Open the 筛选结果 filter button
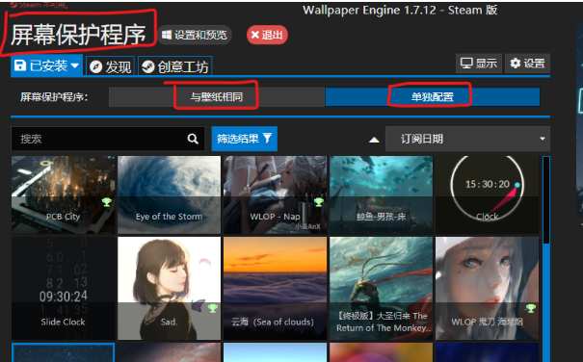Image resolution: width=583 pixels, height=362 pixels. coord(244,139)
